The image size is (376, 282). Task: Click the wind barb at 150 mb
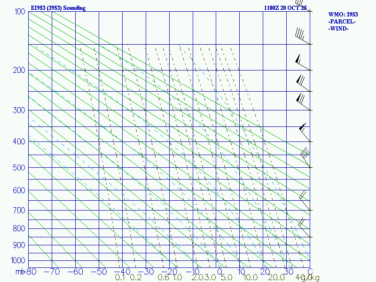point(302,36)
